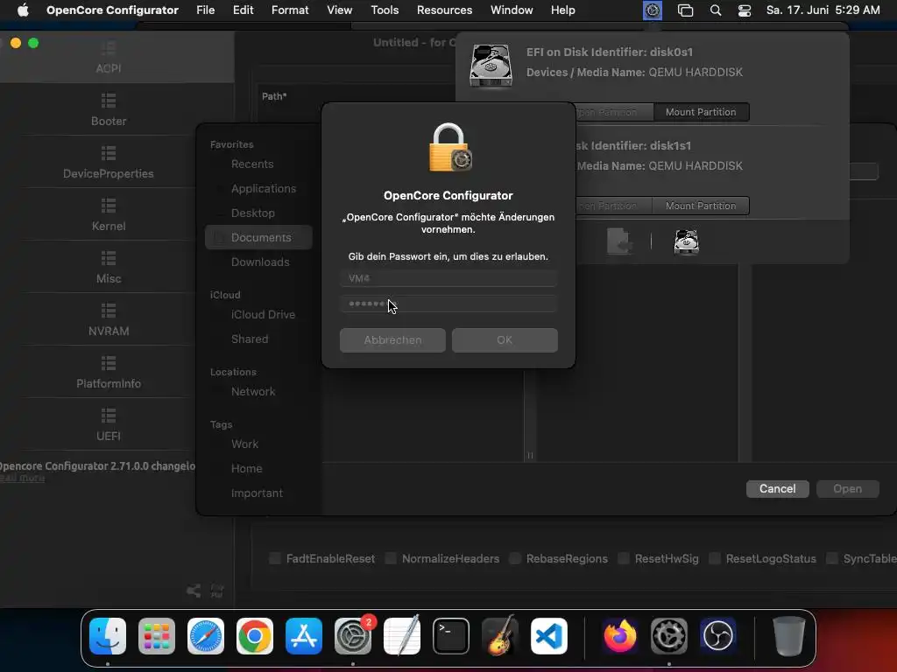The width and height of the screenshot is (897, 672).
Task: Select the Work tag in sidebar
Action: coord(258,444)
